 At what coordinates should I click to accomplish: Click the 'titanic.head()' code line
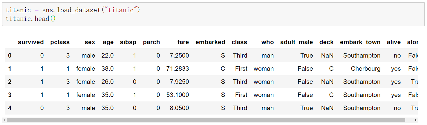pyautogui.click(x=31, y=19)
